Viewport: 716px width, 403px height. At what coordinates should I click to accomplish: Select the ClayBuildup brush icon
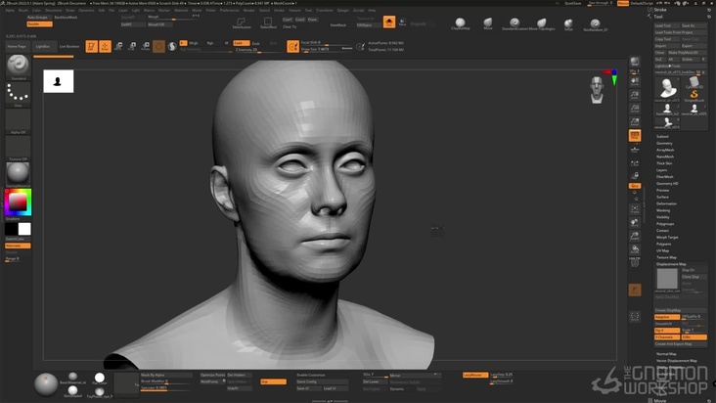pyautogui.click(x=461, y=22)
